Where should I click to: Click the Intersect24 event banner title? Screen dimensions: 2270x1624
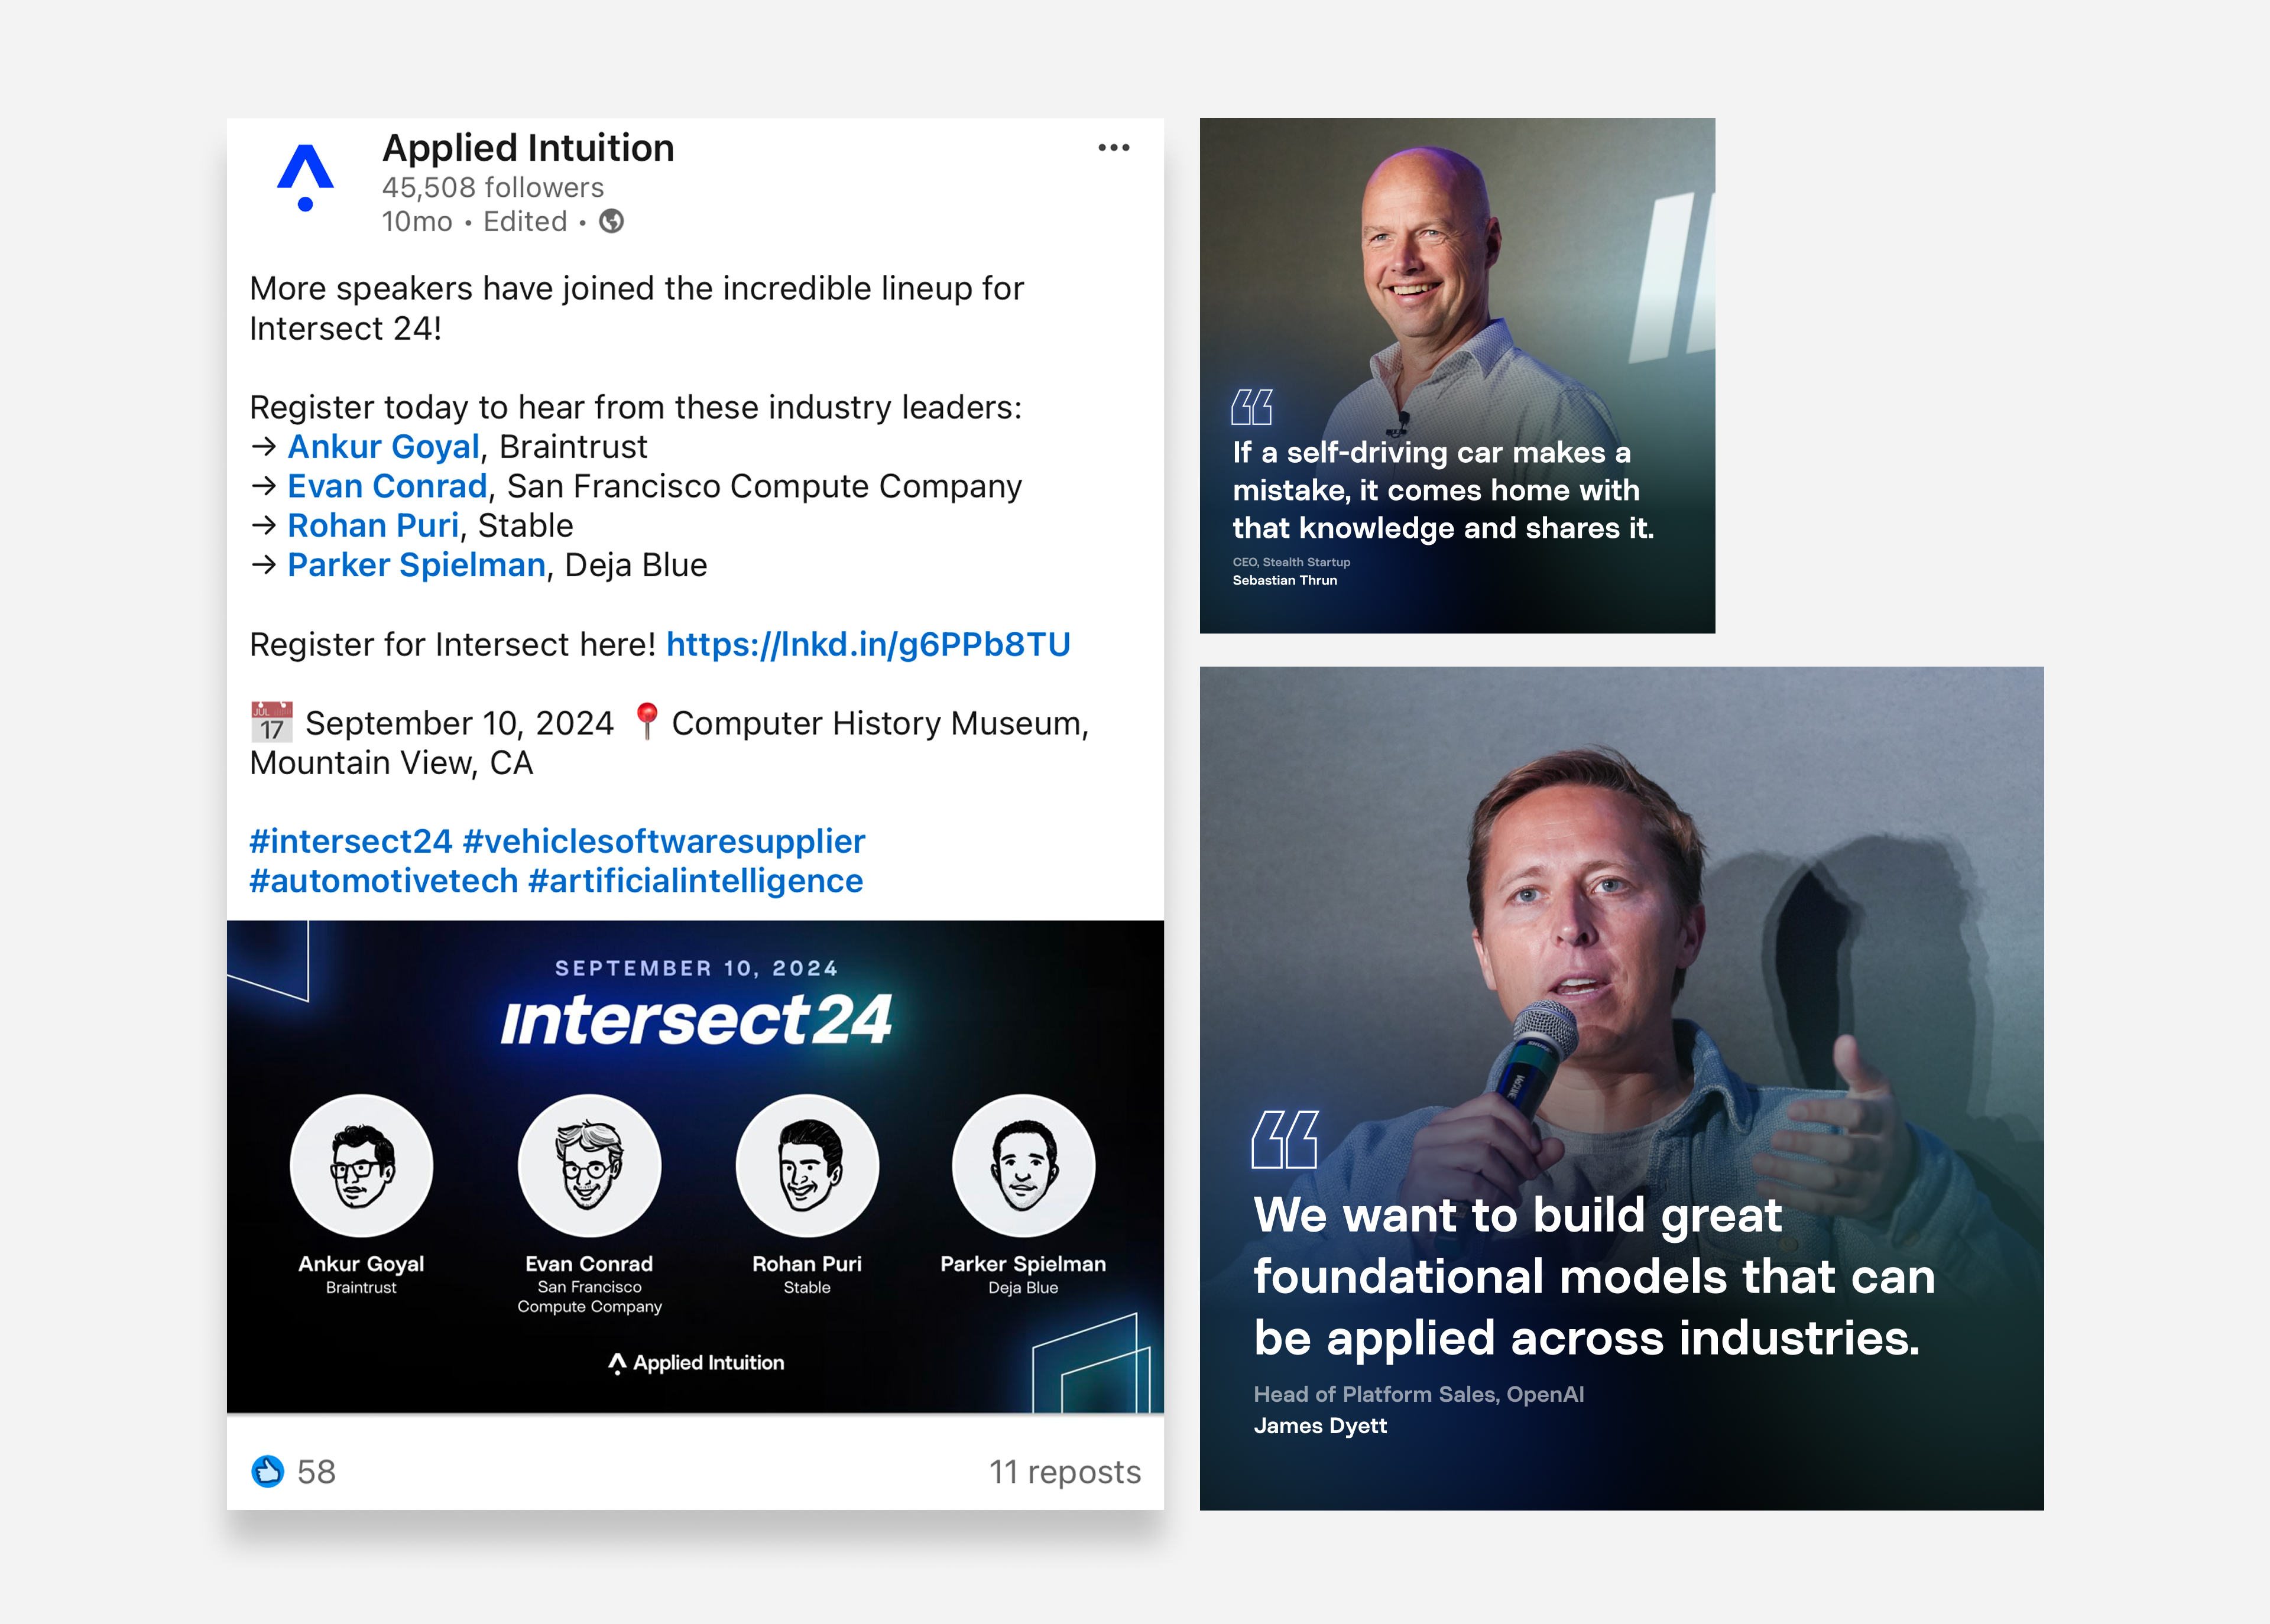[x=696, y=1020]
